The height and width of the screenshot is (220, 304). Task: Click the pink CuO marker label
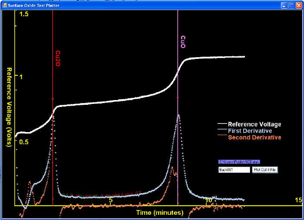pyautogui.click(x=183, y=42)
